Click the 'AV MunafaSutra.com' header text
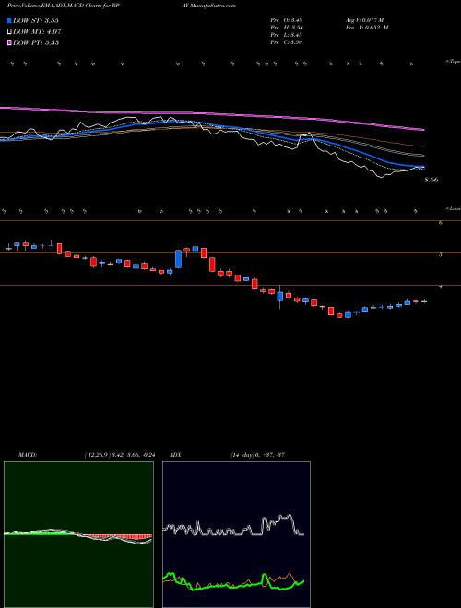The width and height of the screenshot is (461, 608). point(211,6)
